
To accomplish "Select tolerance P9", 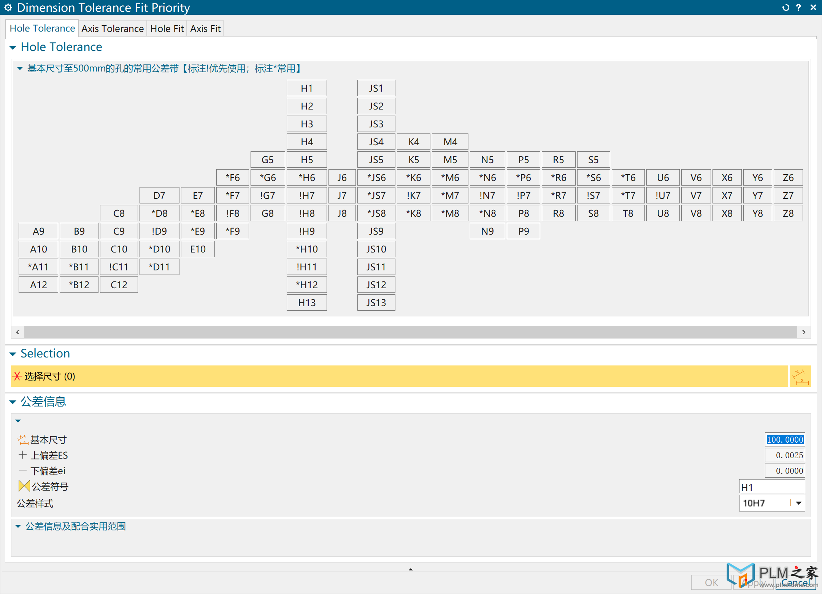I will (523, 231).
